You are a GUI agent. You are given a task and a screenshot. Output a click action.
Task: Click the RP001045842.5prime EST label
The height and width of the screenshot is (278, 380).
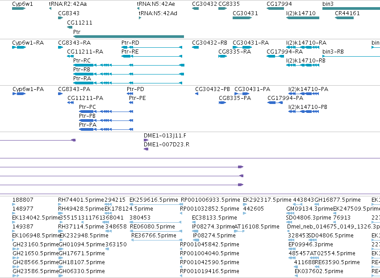click(209, 245)
